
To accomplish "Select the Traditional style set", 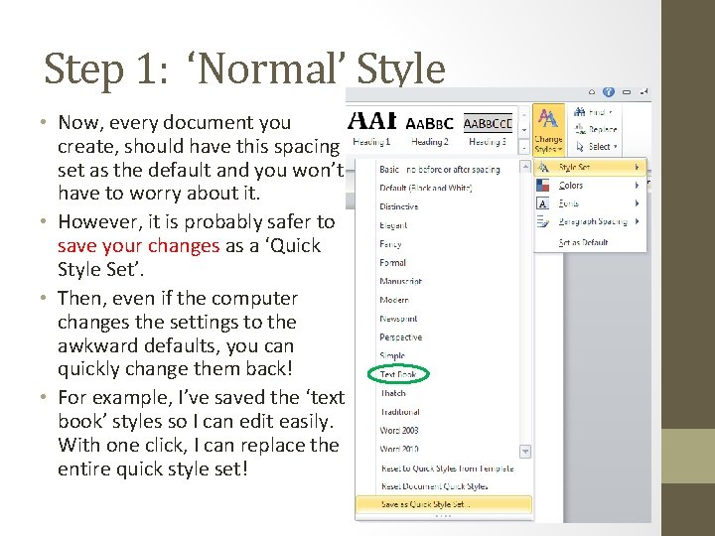I will [400, 412].
